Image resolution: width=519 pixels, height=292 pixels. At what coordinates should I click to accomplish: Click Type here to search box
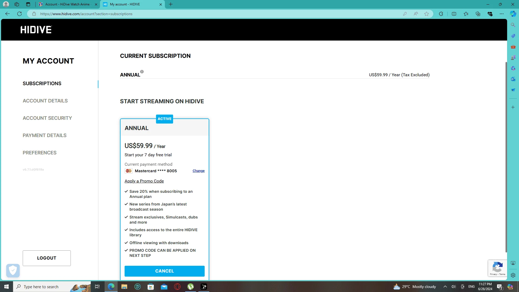52,287
